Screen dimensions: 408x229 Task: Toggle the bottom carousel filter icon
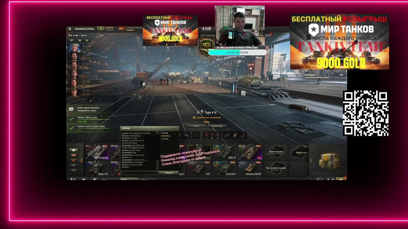click(x=74, y=170)
